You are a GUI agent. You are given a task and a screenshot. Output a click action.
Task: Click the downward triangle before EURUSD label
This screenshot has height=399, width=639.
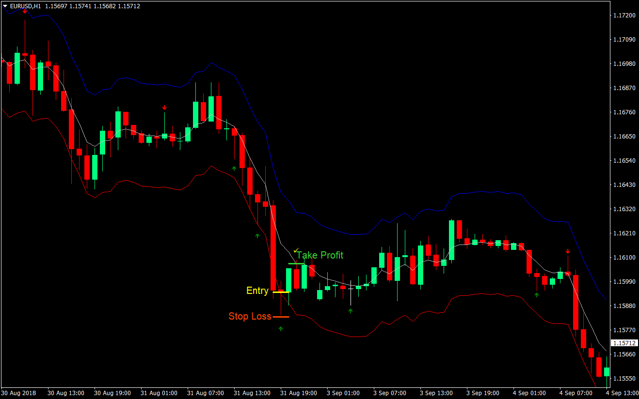(4, 6)
